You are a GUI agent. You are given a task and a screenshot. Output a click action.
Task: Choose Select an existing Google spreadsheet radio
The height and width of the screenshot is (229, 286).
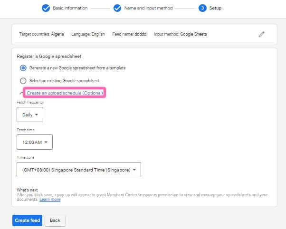click(23, 81)
